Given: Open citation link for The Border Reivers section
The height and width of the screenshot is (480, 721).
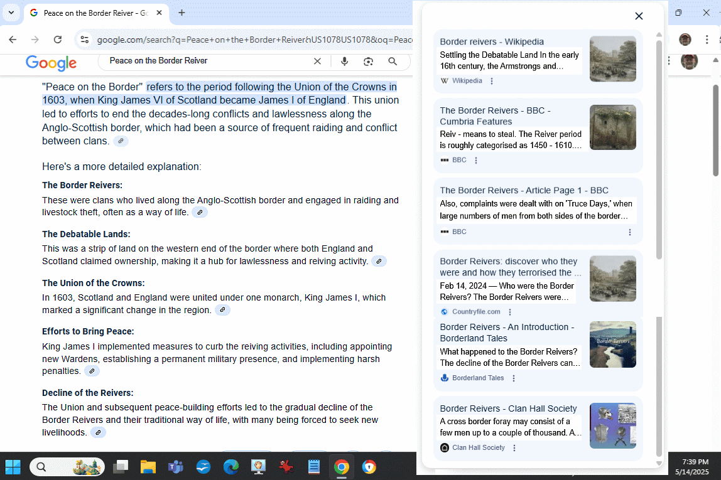Looking at the screenshot, I should click(x=200, y=212).
